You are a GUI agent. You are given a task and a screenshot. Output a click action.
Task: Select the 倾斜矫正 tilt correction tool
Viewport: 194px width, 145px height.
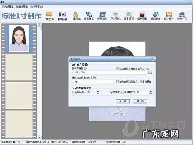[x=89, y=16]
